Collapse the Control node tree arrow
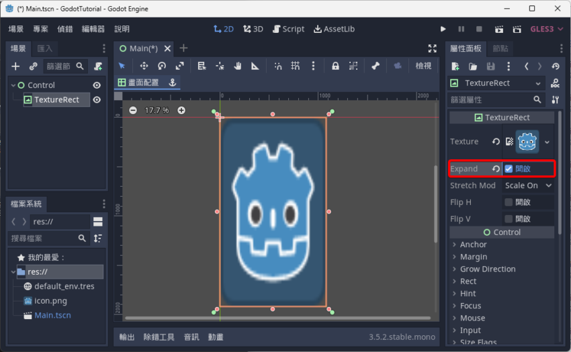Image resolution: width=571 pixels, height=352 pixels. [13, 85]
